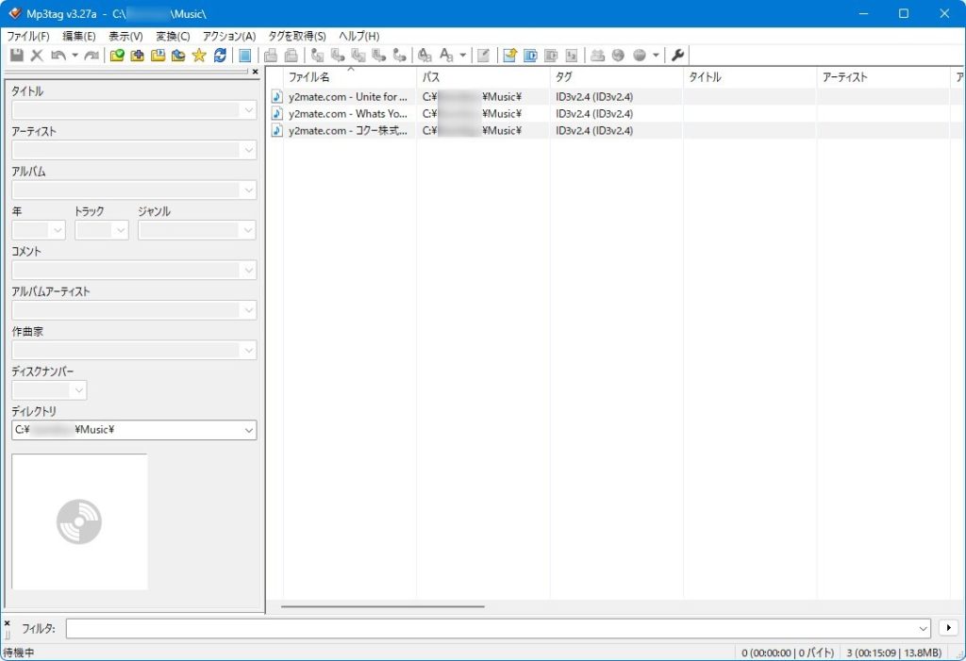Click the album cover art placeholder
The image size is (966, 661).
79,521
